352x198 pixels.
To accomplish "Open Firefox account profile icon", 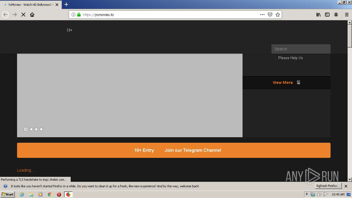I will (x=336, y=15).
